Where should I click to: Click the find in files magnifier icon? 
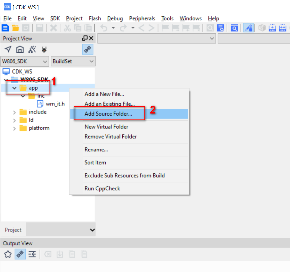coord(220,28)
